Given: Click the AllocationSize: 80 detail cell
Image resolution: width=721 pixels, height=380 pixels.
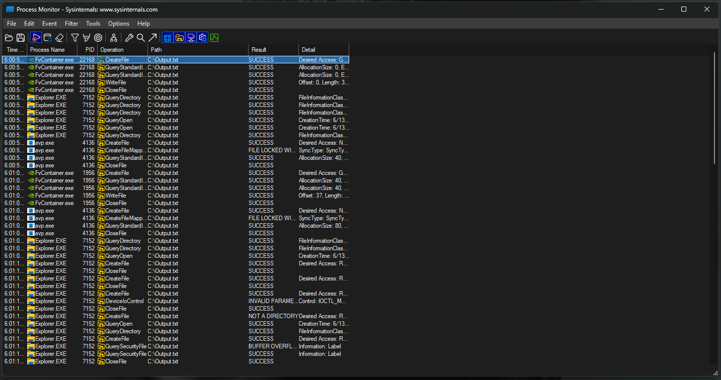Looking at the screenshot, I should (324, 226).
